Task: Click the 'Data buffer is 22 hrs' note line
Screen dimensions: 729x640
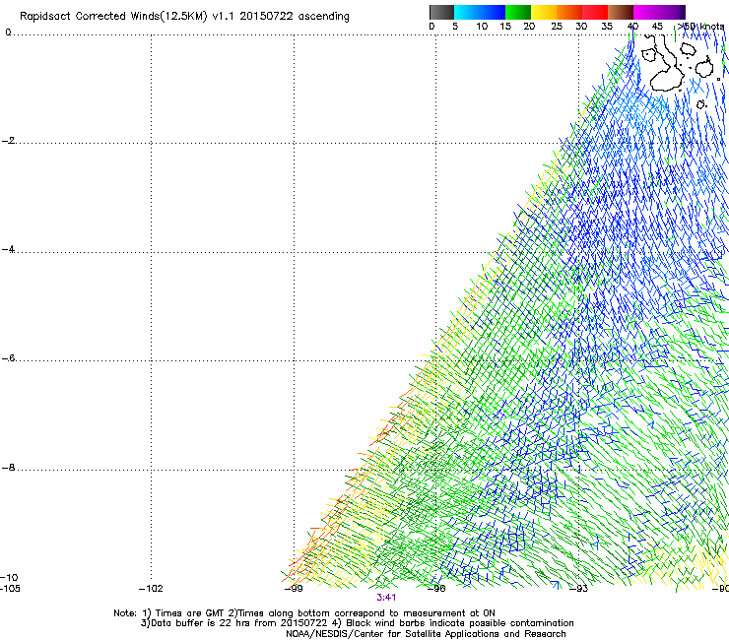Action: pyautogui.click(x=357, y=623)
